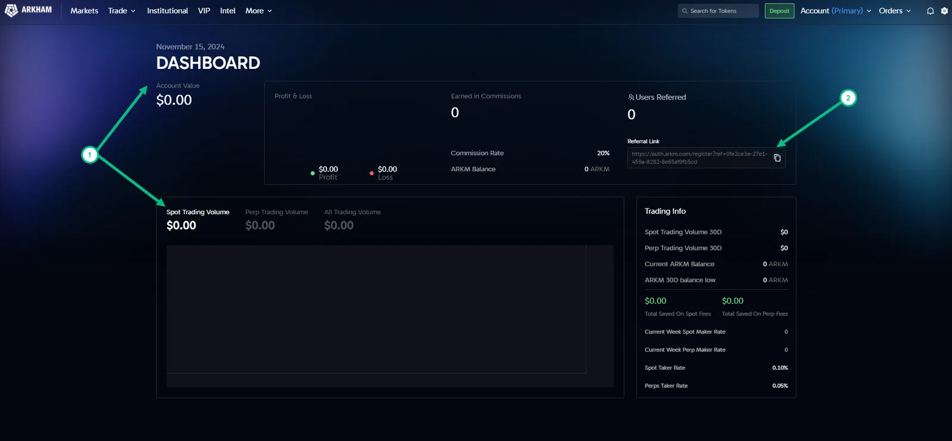Go to the Markets page

[x=84, y=11]
